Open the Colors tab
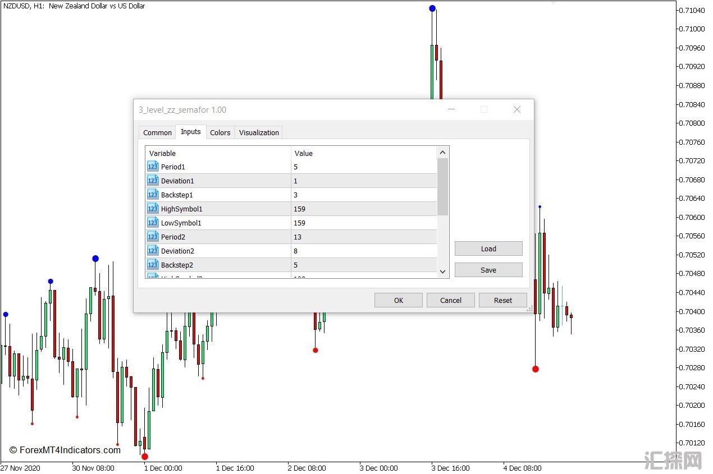 220,132
